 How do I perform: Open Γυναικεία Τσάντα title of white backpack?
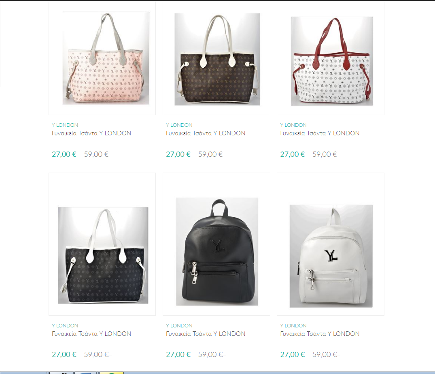[320, 334]
